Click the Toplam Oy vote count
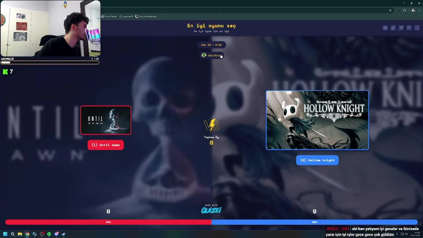423x238 pixels. pyautogui.click(x=211, y=143)
